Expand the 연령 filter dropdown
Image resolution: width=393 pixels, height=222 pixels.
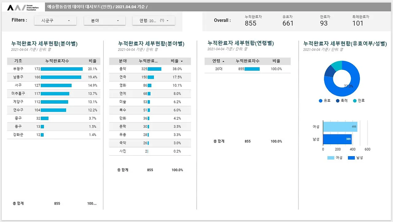click(x=154, y=21)
